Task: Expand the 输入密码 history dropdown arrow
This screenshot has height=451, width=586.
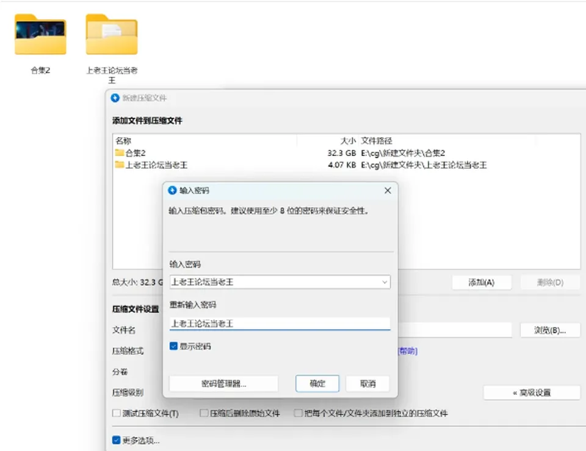Action: tap(385, 282)
